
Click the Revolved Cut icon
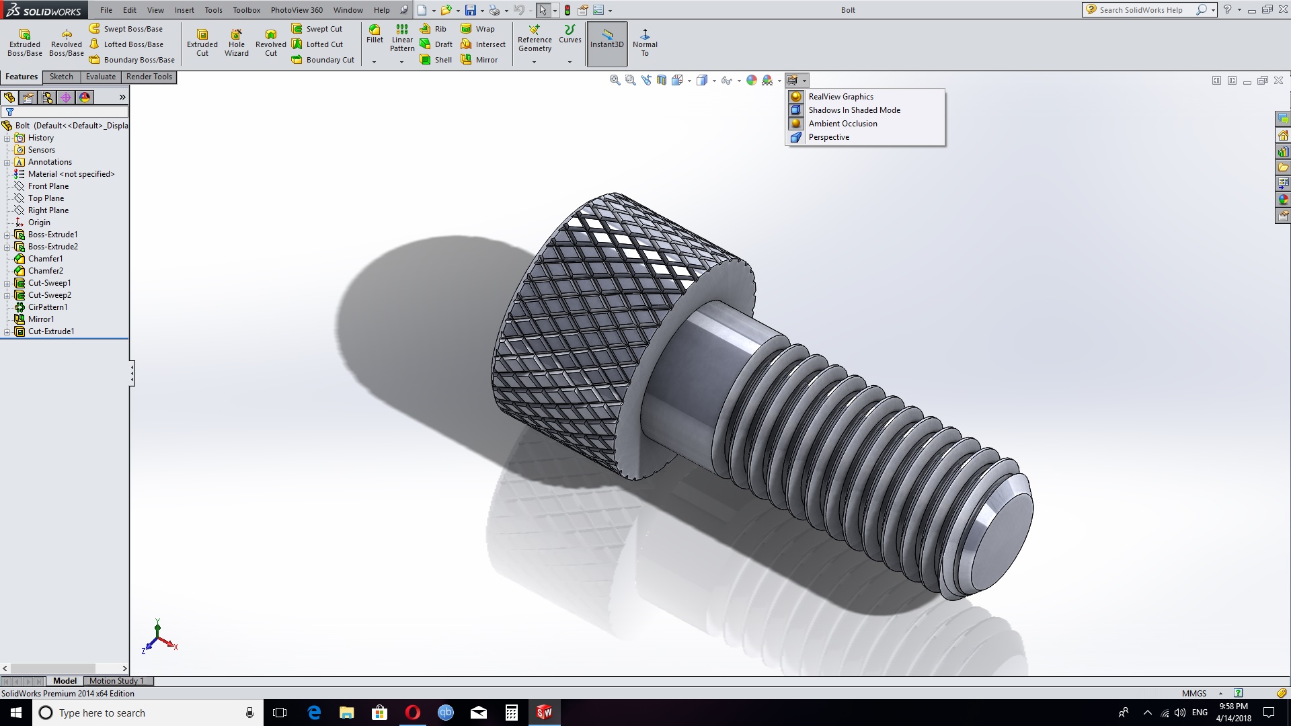(270, 42)
